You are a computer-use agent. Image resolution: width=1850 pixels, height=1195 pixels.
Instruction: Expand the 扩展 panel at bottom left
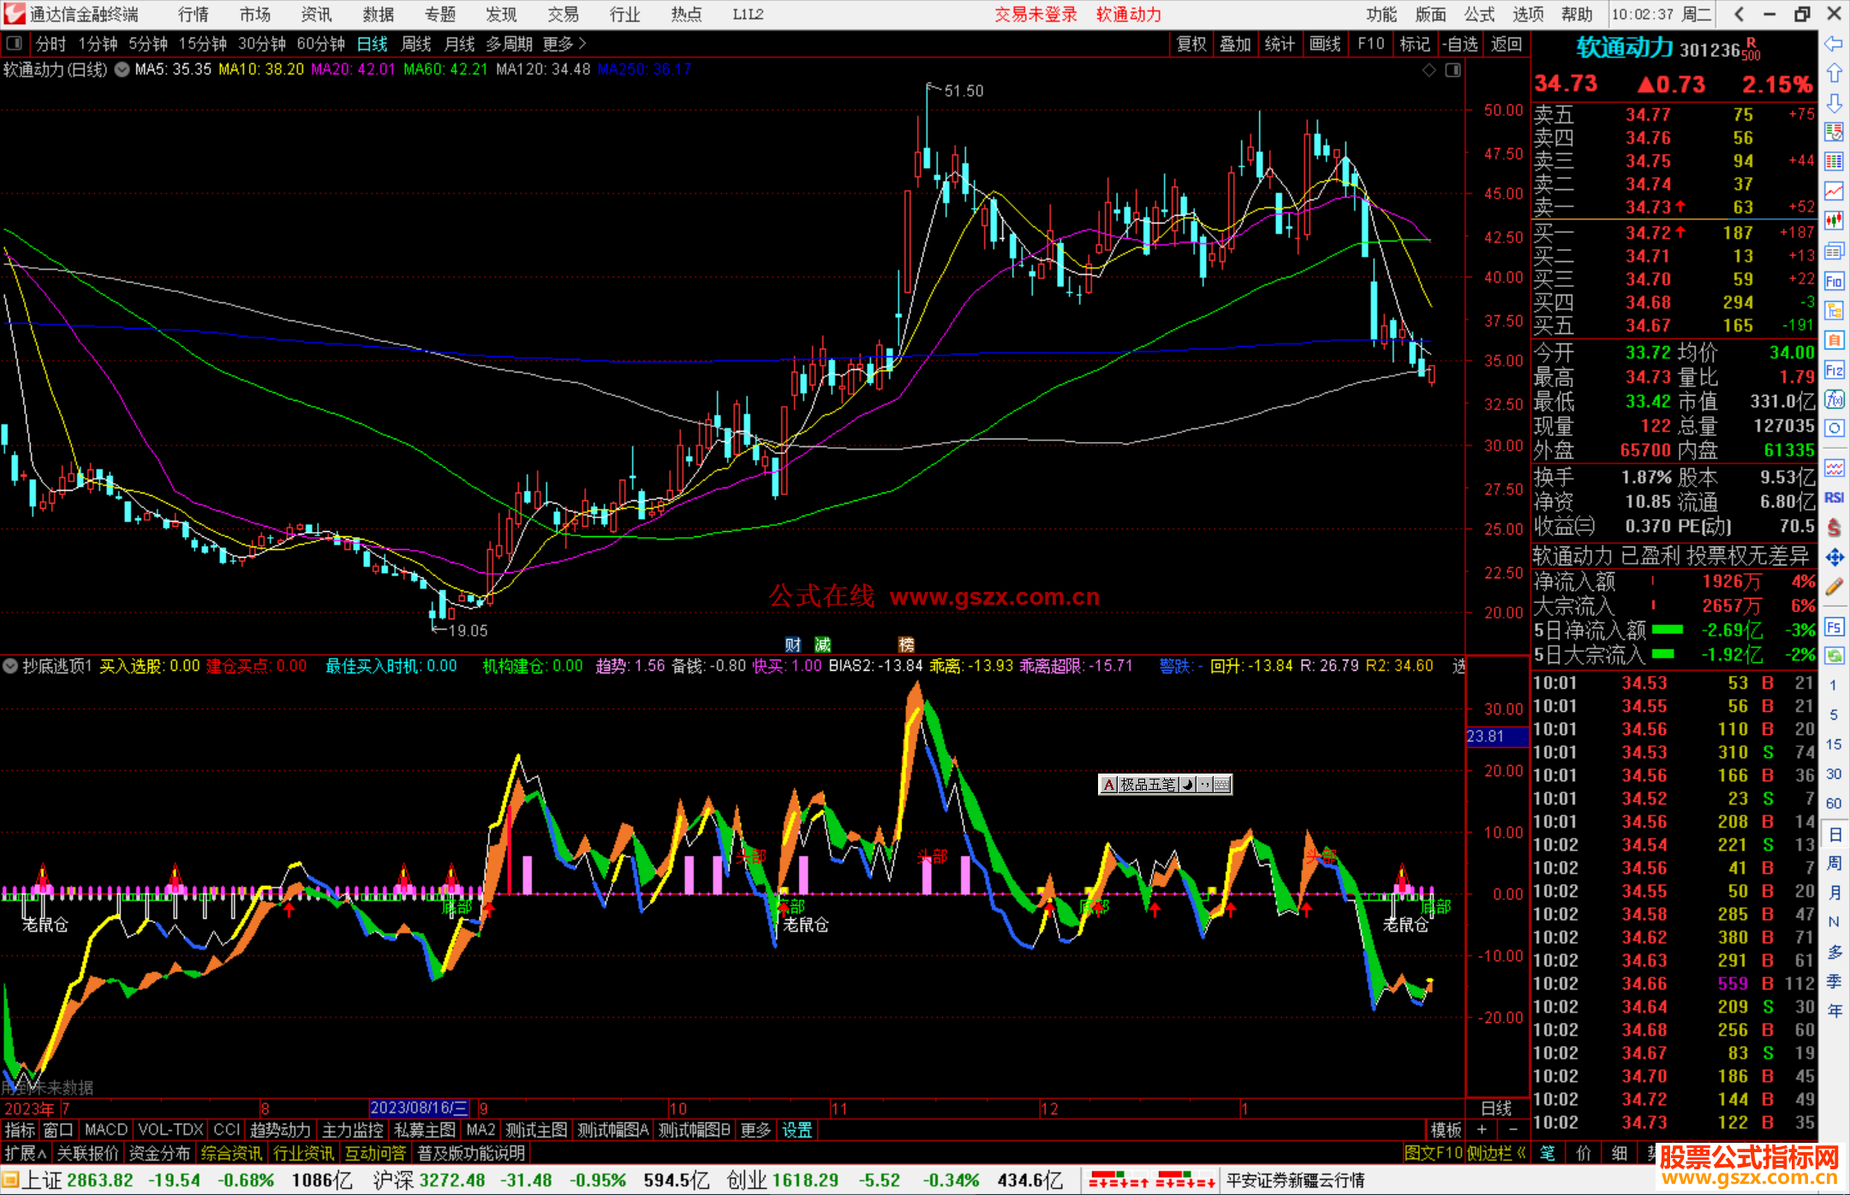[x=26, y=1153]
